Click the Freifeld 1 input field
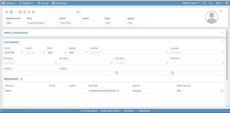This screenshot has height=113, width=230. point(31,73)
